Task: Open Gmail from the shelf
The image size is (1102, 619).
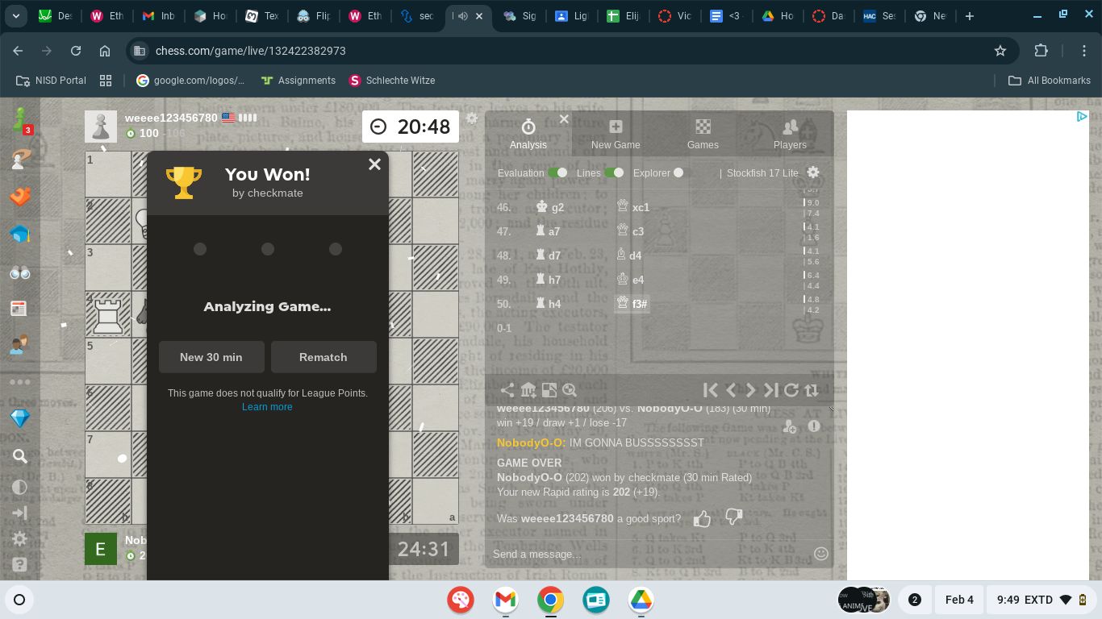Action: pos(506,600)
